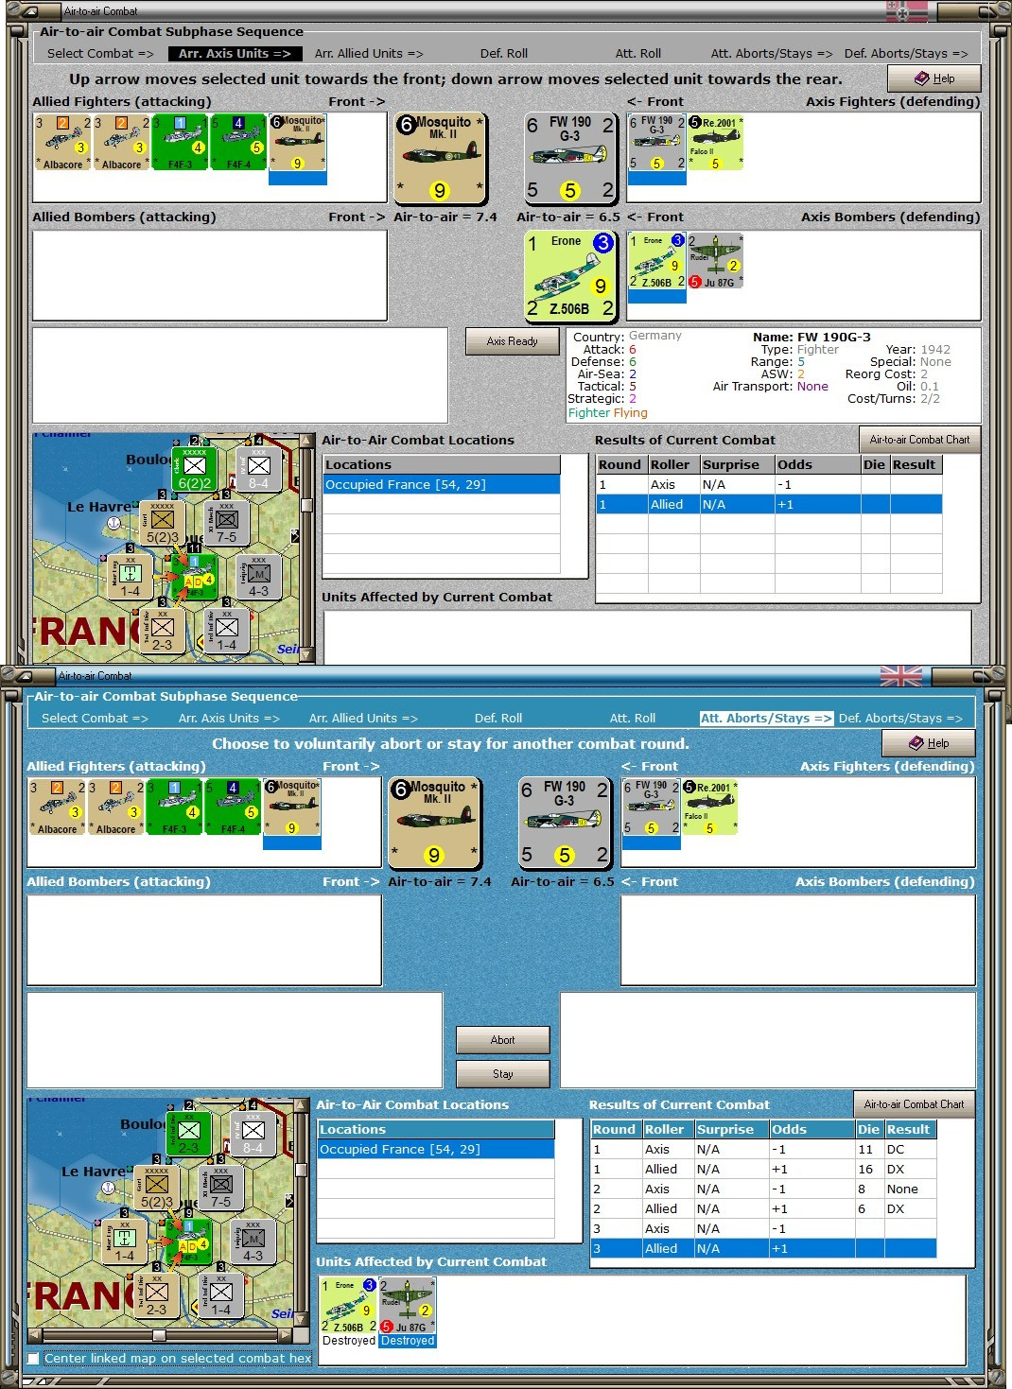This screenshot has width=1012, height=1389.
Task: Click the Surprise column header in lower results
Action: coord(730,1129)
